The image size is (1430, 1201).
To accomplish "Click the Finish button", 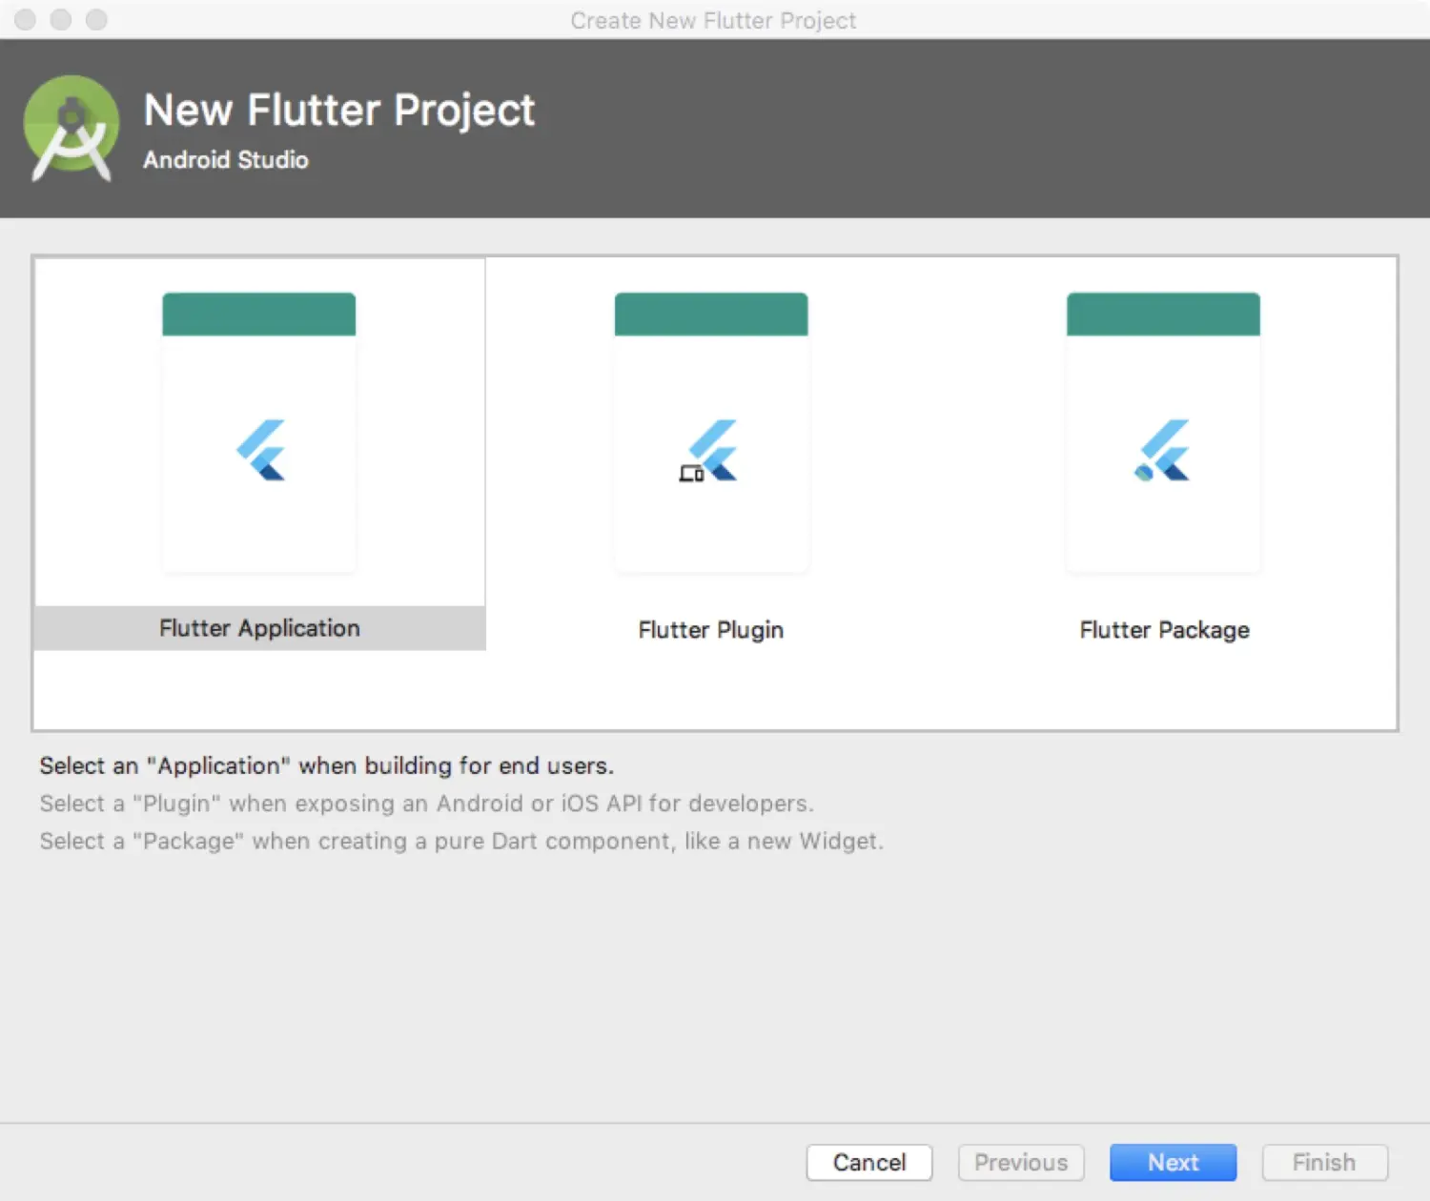I will [x=1324, y=1163].
